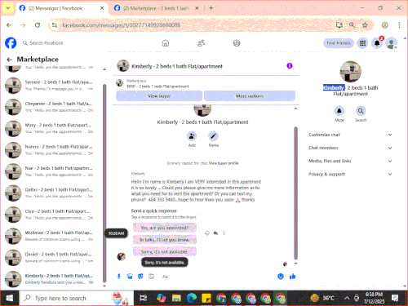Click the attach photo icon in composer
Viewport: 408px width, 306px height.
click(130, 277)
